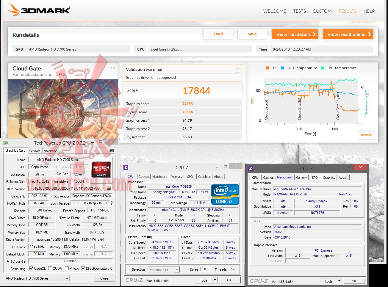Open About tab in CPU-Z mainboard window
The height and width of the screenshot is (287, 388).
point(343,178)
